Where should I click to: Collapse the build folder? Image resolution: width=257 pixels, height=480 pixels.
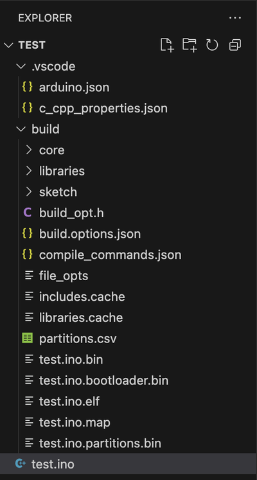(x=128, y=129)
